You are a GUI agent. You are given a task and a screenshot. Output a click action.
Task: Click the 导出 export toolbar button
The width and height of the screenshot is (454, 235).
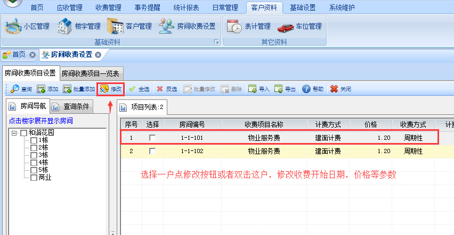click(x=285, y=89)
